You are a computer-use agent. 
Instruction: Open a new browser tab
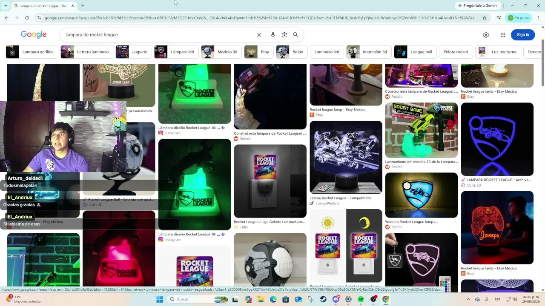tap(83, 6)
